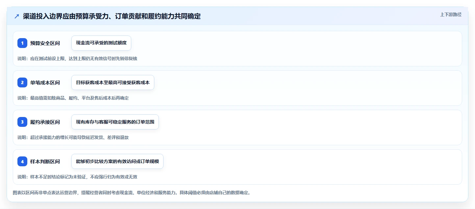
Task: Click the arrow icon beside the card title
Action: coord(17,16)
